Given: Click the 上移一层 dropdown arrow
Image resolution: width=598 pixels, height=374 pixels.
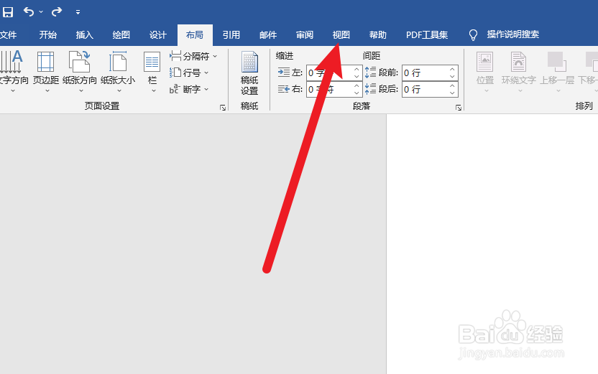Looking at the screenshot, I should pos(558,90).
